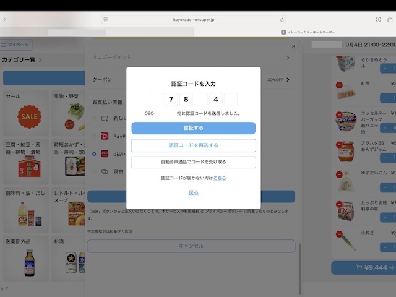Screen dimensions: 396x297
Task: Select the d払い radio button
Action: click(x=94, y=153)
